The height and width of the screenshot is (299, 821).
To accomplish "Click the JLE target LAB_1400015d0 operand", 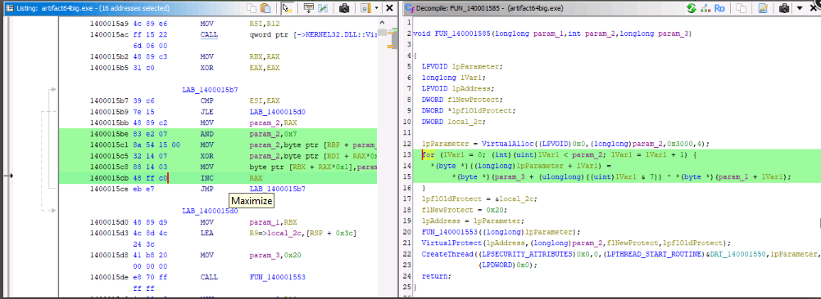I will tap(278, 112).
